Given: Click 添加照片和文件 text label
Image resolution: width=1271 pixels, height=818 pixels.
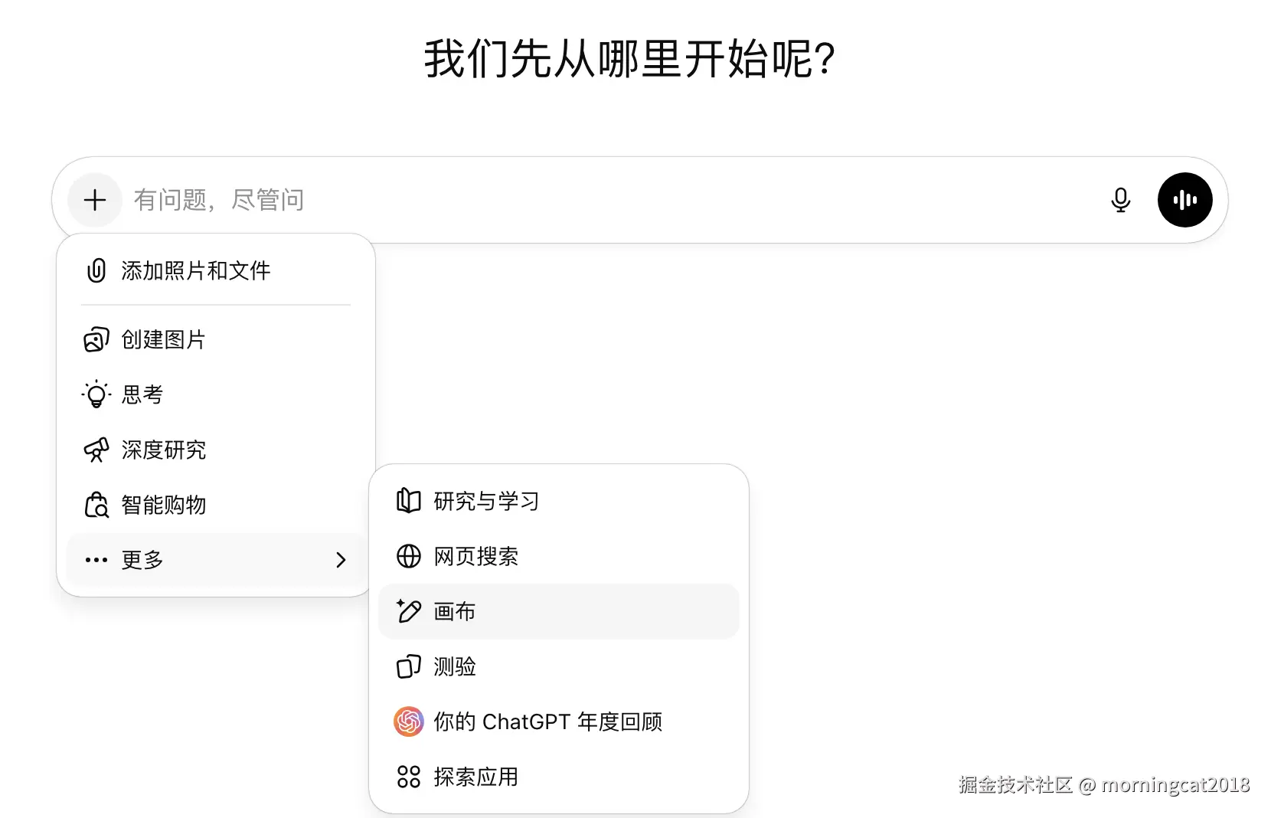Looking at the screenshot, I should tap(196, 270).
